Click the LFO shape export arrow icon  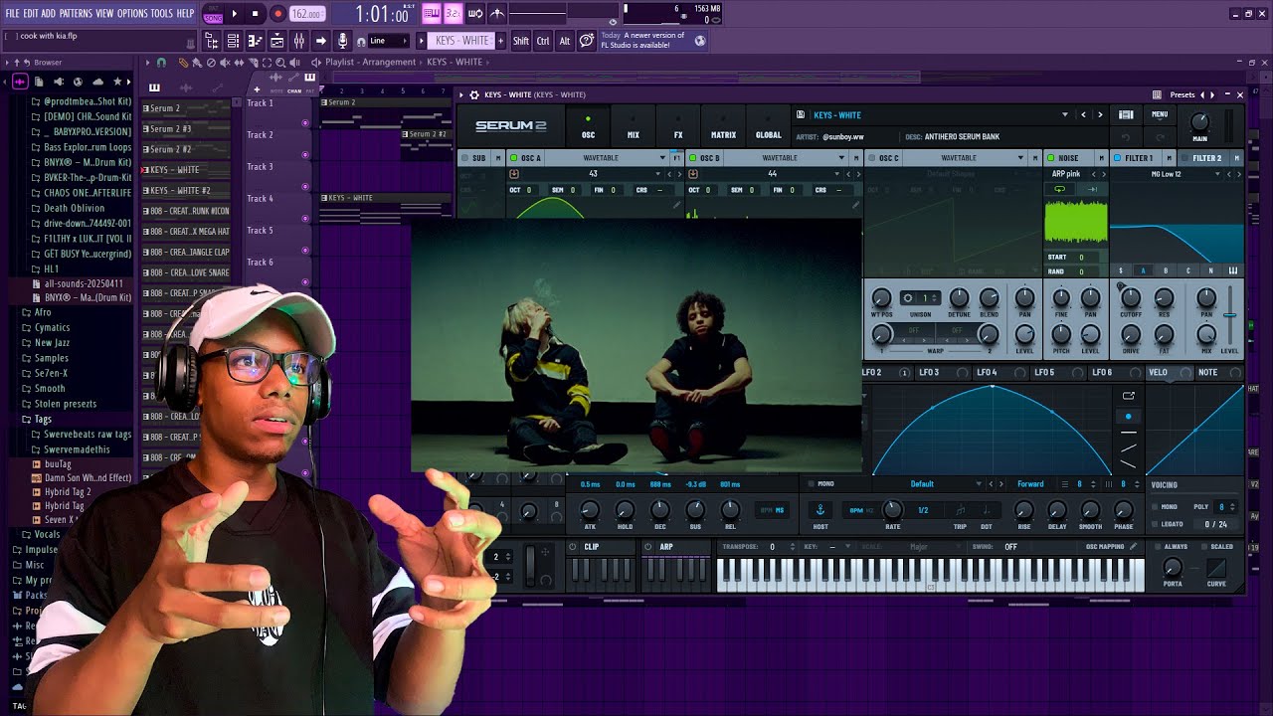pos(1128,396)
